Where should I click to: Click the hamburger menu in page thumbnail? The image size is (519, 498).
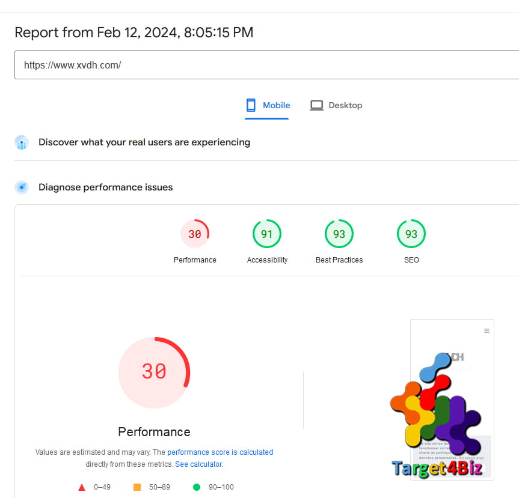point(487,330)
